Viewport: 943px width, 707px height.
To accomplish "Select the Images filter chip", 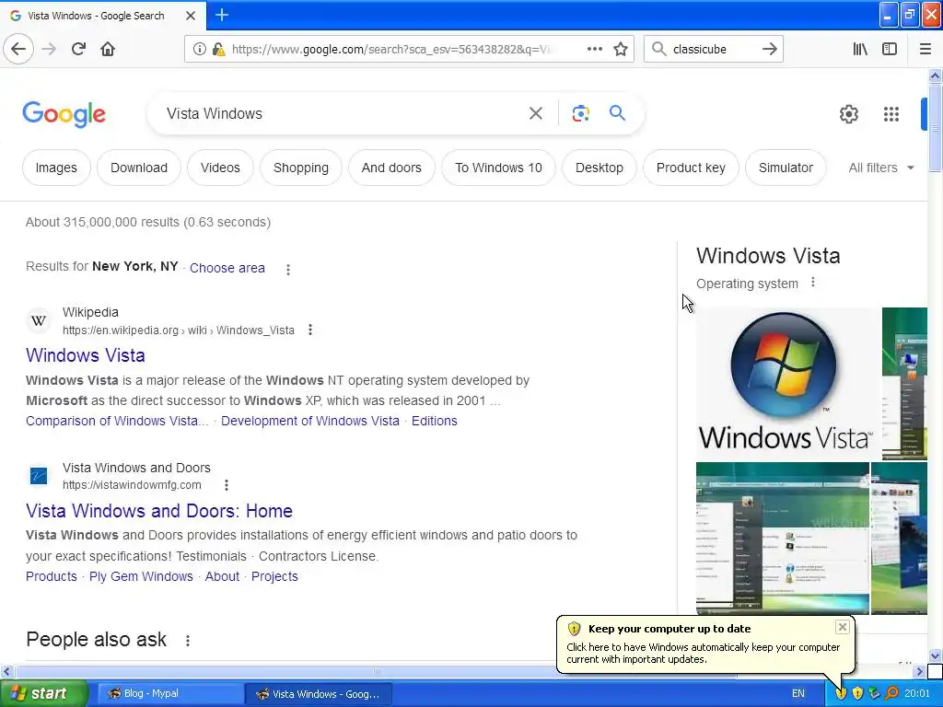I will click(56, 168).
